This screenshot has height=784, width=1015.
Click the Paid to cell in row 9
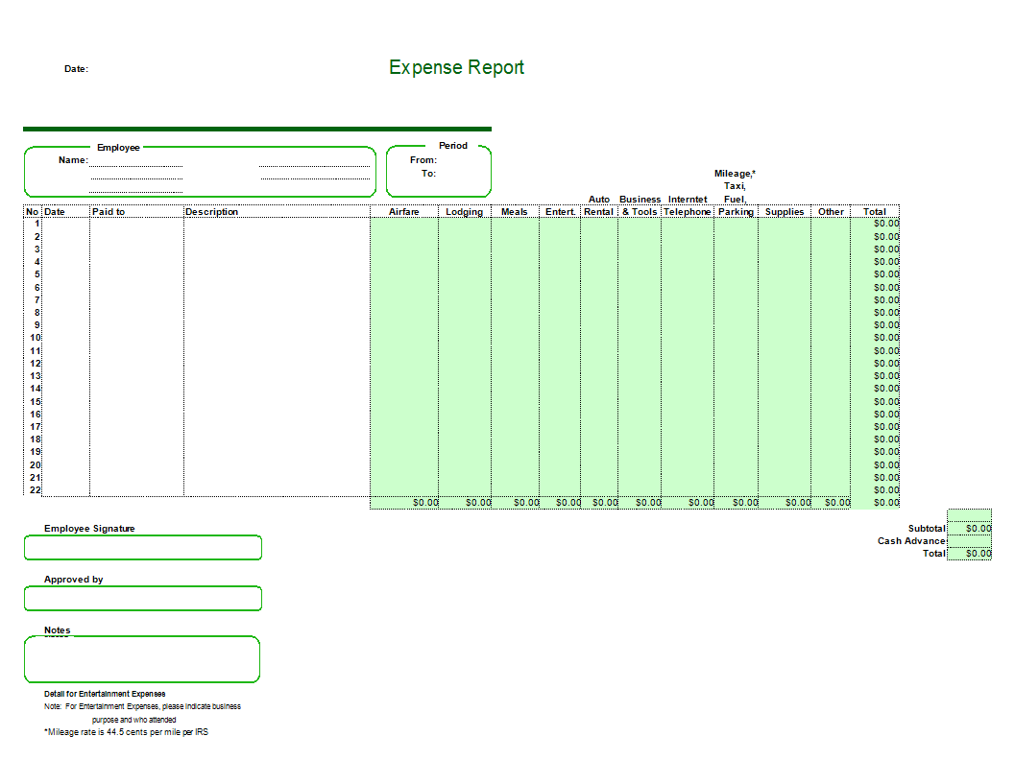136,325
